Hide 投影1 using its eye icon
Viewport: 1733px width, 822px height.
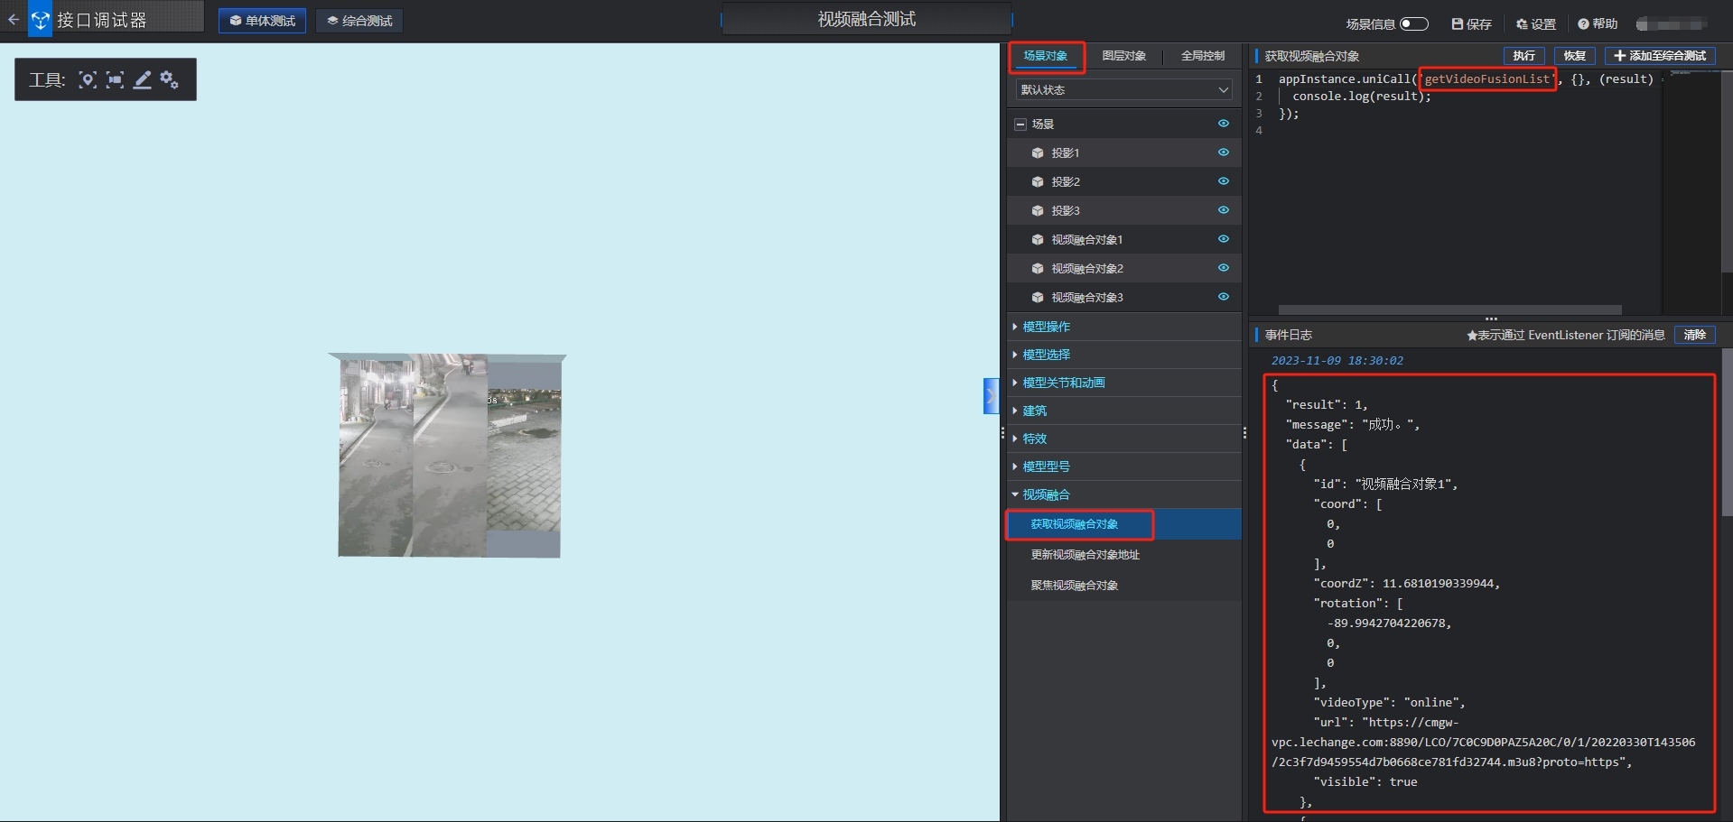coord(1223,152)
